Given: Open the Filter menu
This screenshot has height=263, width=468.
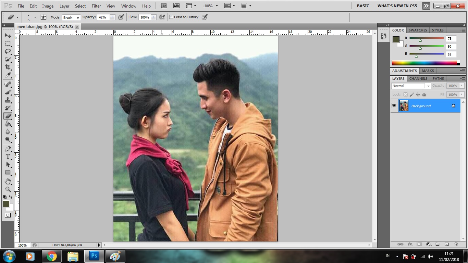Looking at the screenshot, I should coord(96,5).
